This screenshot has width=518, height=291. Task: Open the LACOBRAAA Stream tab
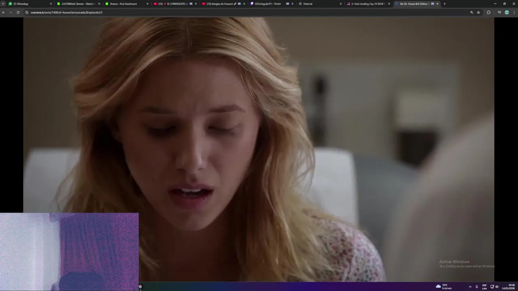pos(78,4)
